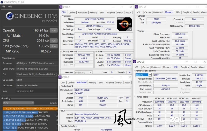The height and width of the screenshot is (131, 207).
Task: Select About tab in the CPU-Z SPD window
Action: coord(202,67)
